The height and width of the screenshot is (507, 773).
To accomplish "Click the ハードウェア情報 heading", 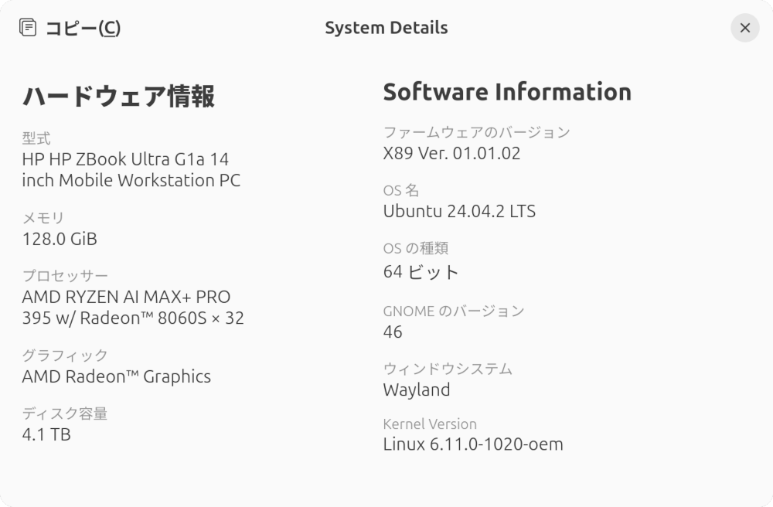I will [120, 97].
